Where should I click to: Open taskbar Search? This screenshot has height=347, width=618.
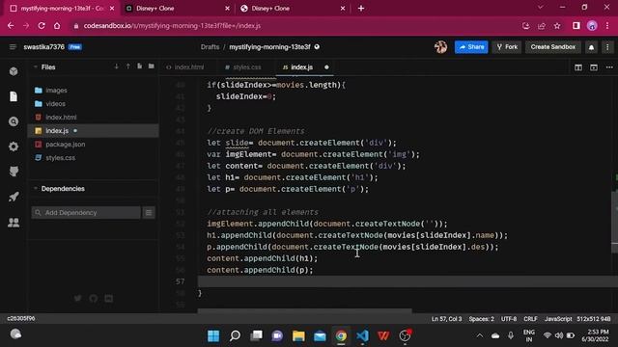coord(235,336)
